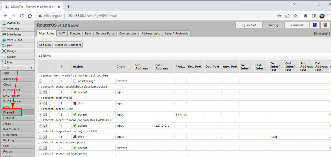Screen dimensions: 331x157
Task: Open Hotspot in the IP submenu
Action: coord(17,118)
